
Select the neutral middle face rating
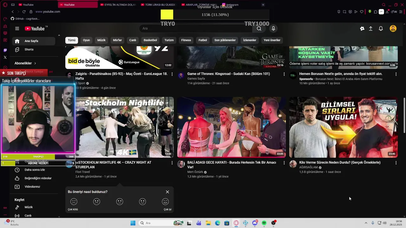coord(120,202)
